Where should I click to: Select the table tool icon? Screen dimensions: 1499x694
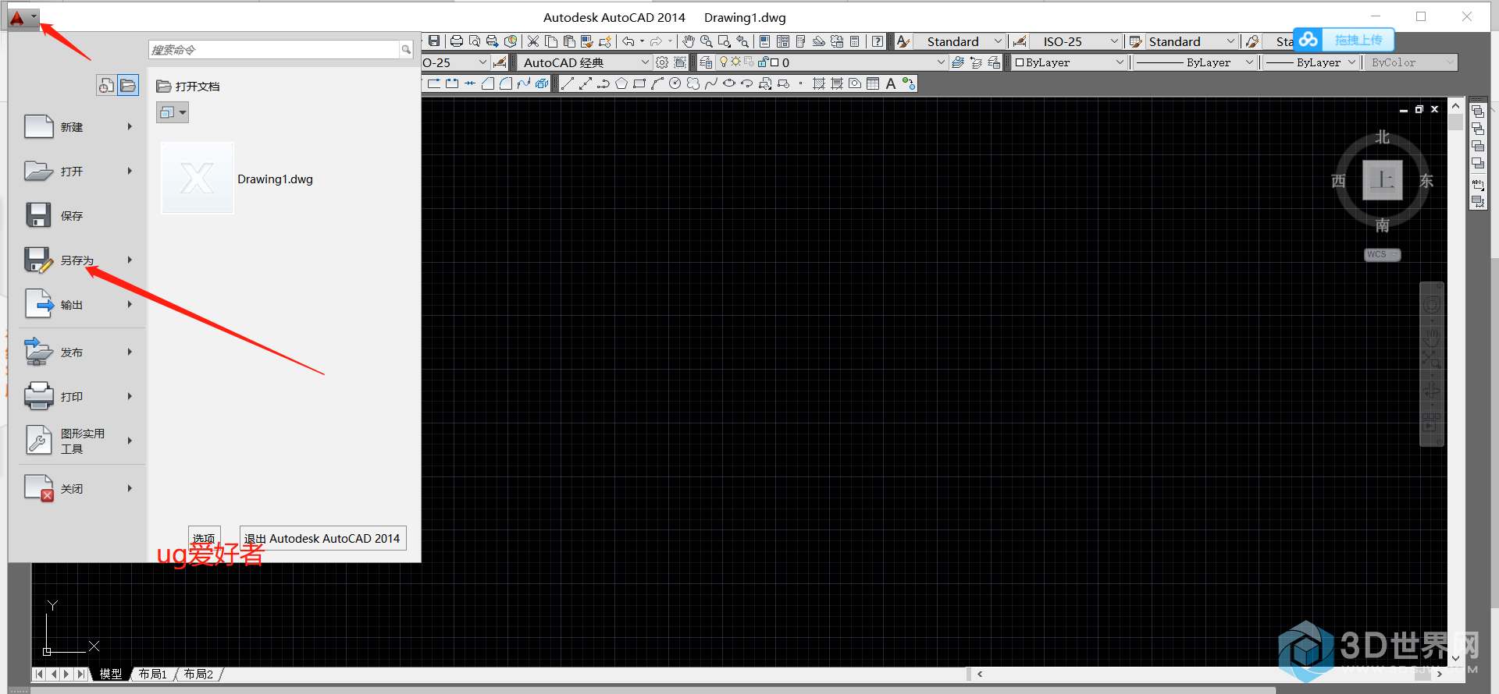[x=873, y=83]
